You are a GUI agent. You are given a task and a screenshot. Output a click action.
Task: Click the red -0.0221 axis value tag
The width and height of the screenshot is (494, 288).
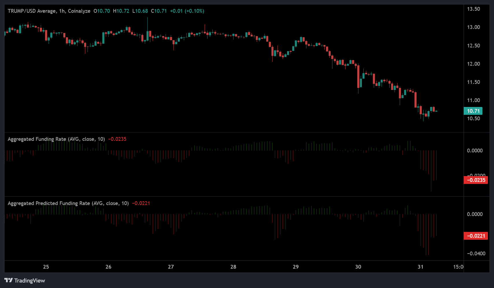[x=476, y=236]
